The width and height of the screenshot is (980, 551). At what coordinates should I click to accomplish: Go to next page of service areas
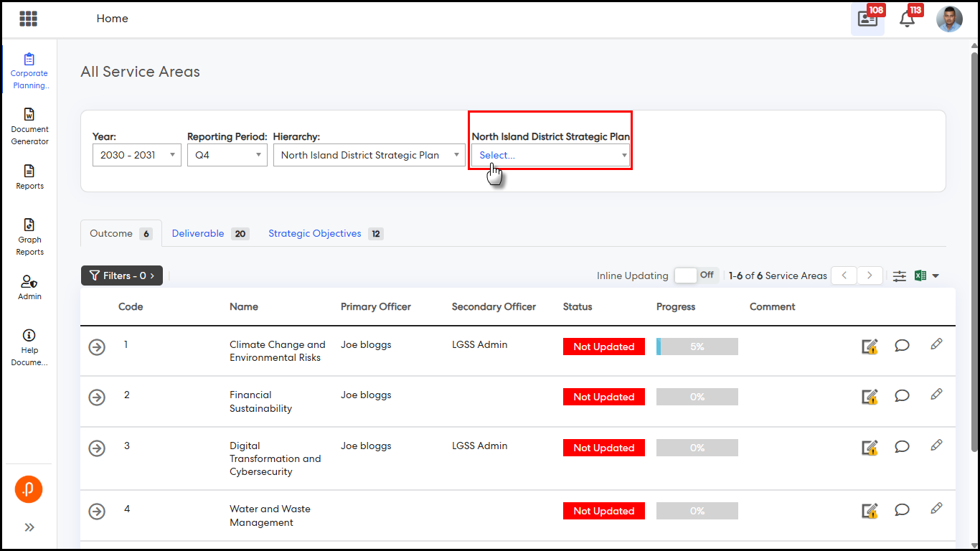pos(870,275)
